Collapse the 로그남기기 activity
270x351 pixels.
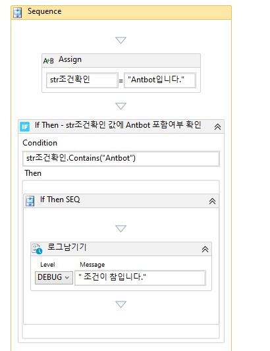coord(205,249)
